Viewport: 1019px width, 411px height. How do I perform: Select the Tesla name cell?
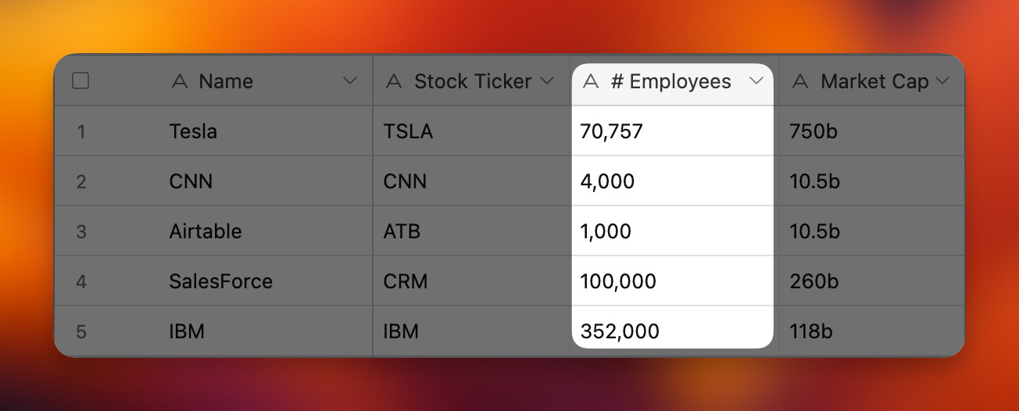193,131
